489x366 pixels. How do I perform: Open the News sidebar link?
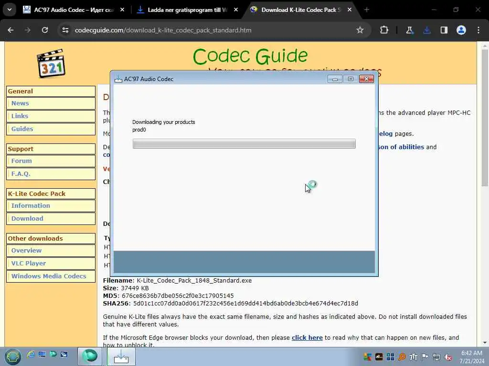[51, 103]
